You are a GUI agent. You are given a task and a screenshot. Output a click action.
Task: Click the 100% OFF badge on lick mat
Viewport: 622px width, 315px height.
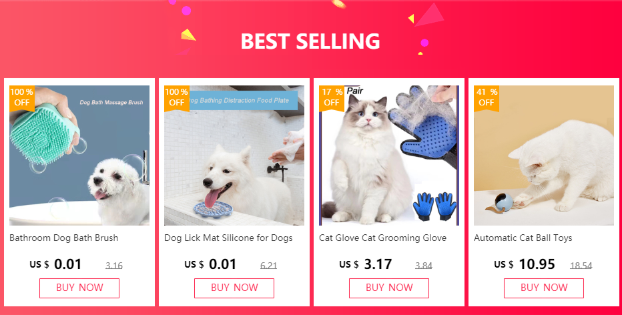pos(177,97)
